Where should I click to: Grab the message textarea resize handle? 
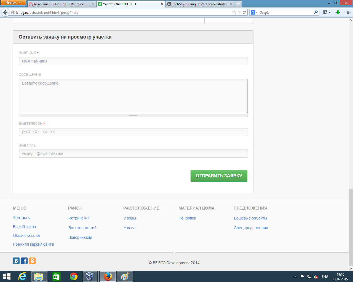pyautogui.click(x=133, y=116)
